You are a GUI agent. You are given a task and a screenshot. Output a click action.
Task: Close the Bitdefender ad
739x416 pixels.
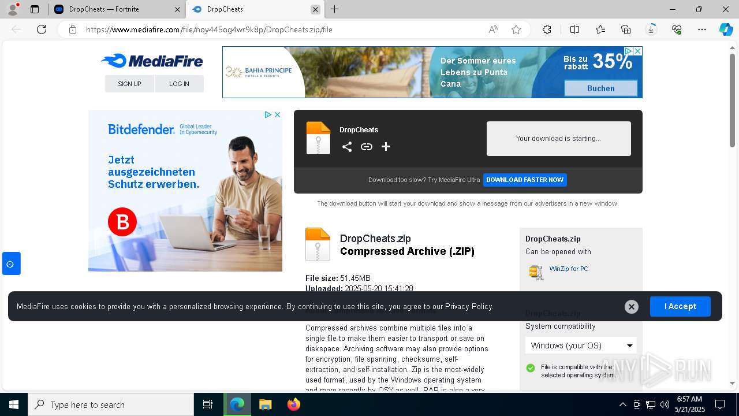(x=277, y=114)
